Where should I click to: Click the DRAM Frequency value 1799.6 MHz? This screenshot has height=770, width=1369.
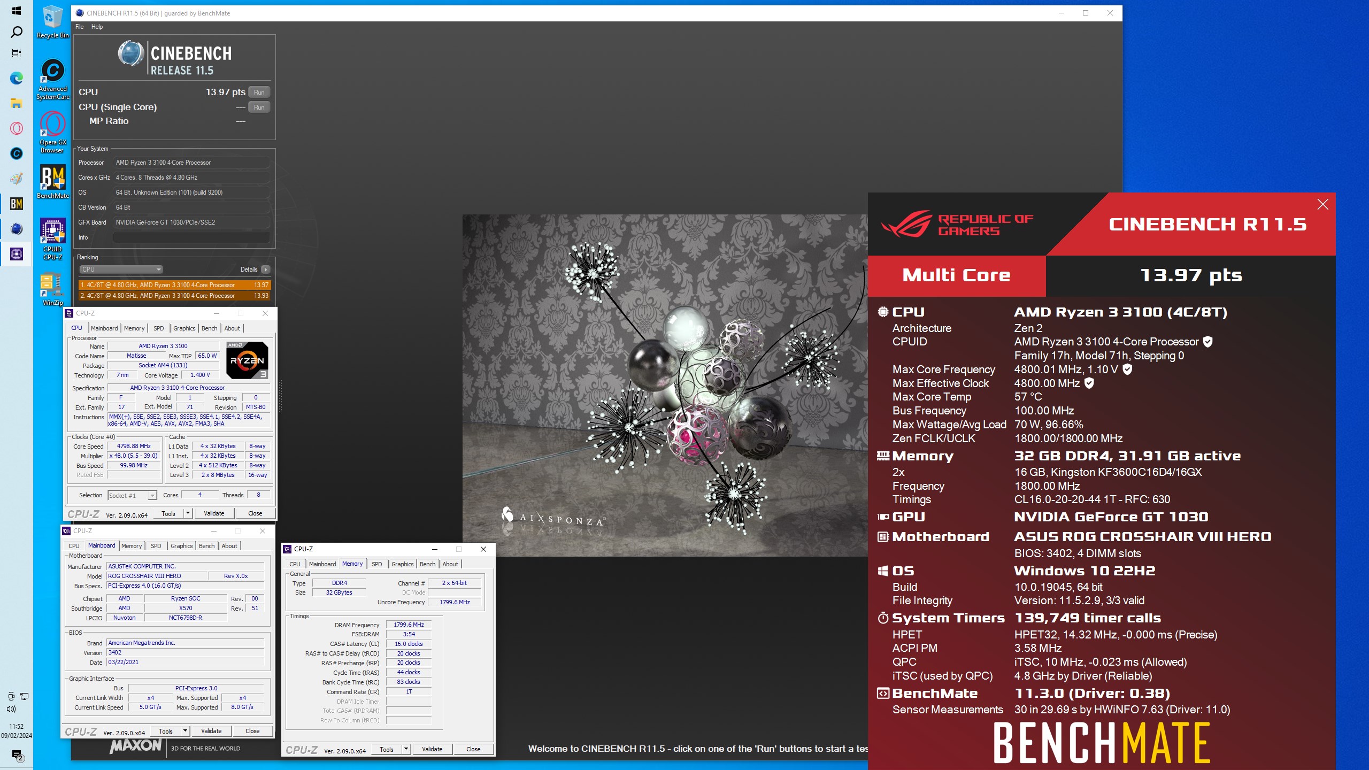[x=409, y=625]
